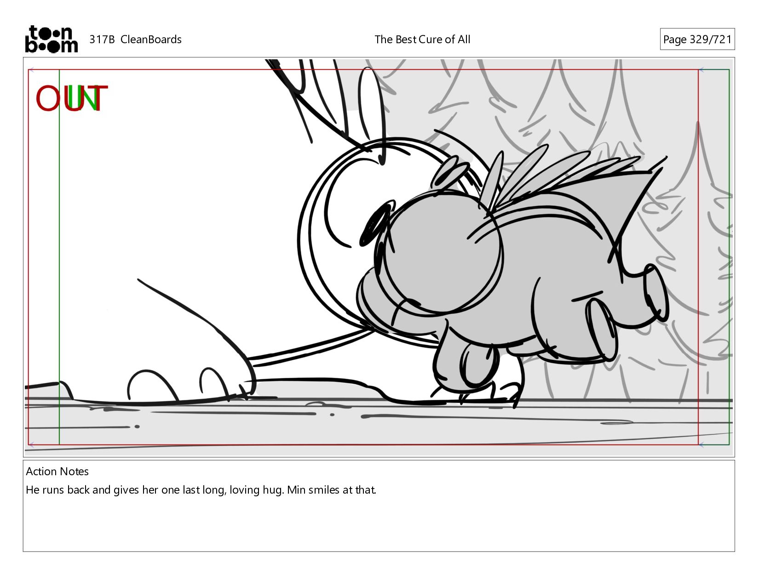Screen dimensions: 759x586
Task: Click the 'Page 329/721' box
Action: click(x=697, y=40)
